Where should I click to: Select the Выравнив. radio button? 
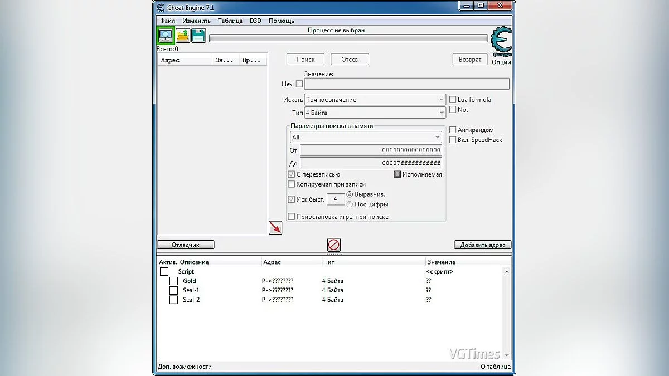(x=350, y=194)
